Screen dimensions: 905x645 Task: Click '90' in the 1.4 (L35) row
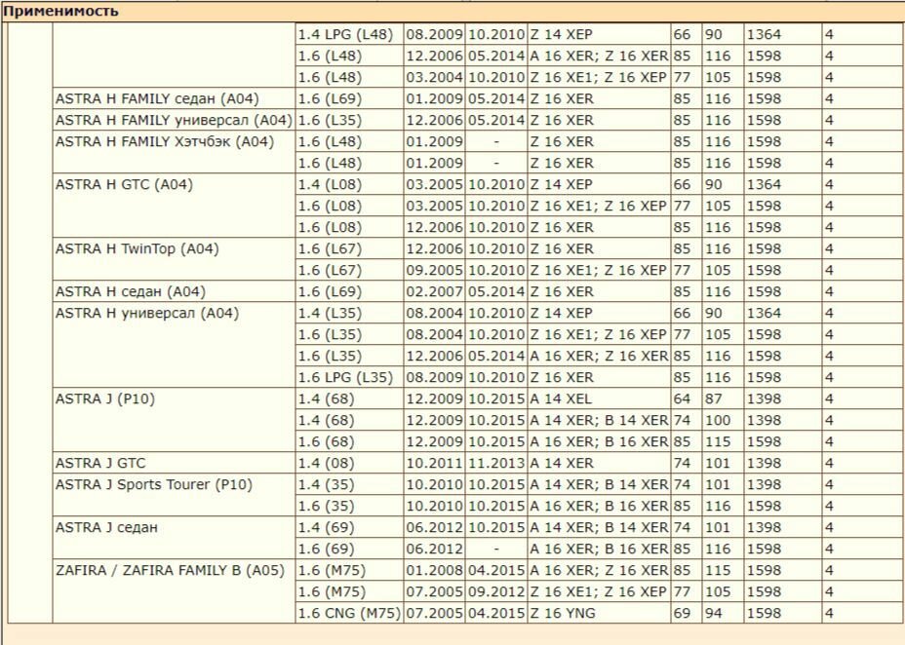pyautogui.click(x=724, y=313)
